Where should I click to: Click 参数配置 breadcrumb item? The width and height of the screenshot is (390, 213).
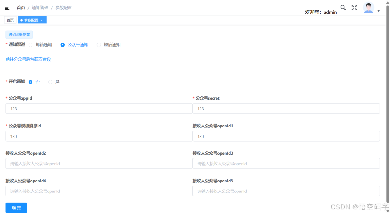pos(64,8)
